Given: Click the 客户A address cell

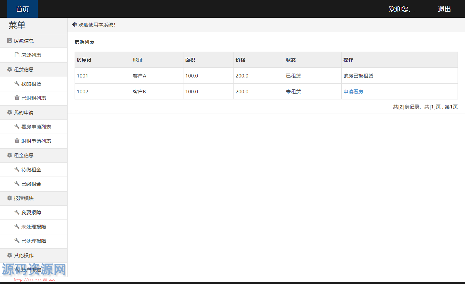Looking at the screenshot, I should [x=157, y=76].
